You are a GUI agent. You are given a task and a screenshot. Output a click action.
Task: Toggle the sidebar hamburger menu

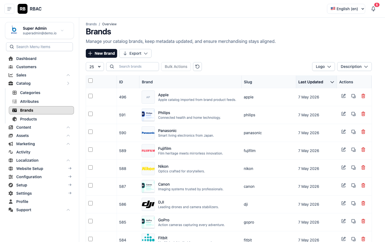click(9, 9)
